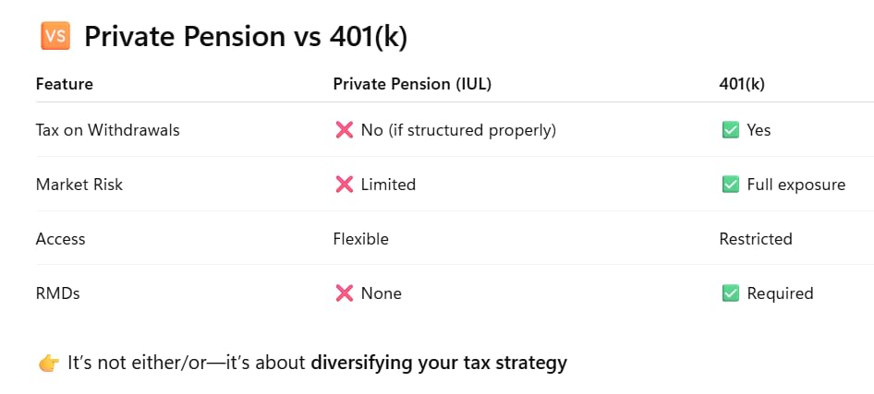Select the 401(k) column header
The width and height of the screenshot is (874, 394).
742,84
